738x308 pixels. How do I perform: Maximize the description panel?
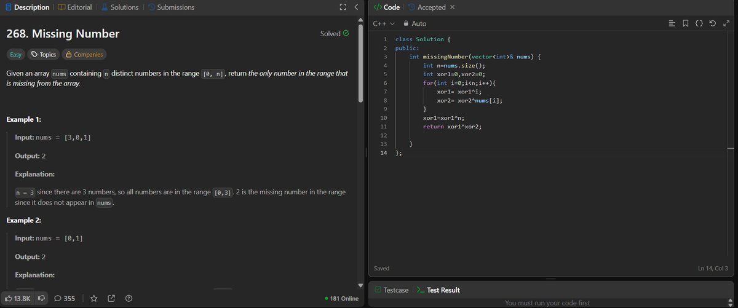pos(343,7)
